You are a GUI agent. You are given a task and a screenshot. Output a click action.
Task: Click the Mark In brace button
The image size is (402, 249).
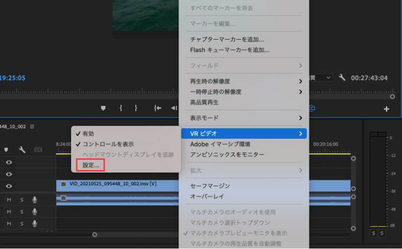coord(121,108)
